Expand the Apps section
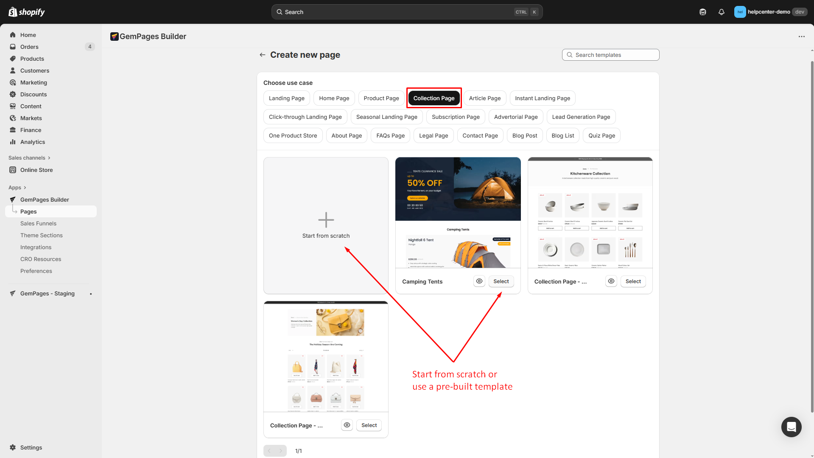The height and width of the screenshot is (458, 814). click(17, 188)
